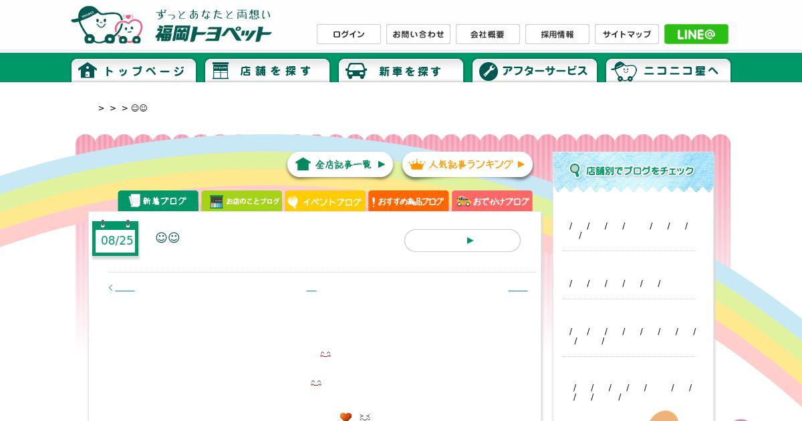Click the magnifier icon in sidebar header
This screenshot has width=802, height=421.
(x=575, y=170)
